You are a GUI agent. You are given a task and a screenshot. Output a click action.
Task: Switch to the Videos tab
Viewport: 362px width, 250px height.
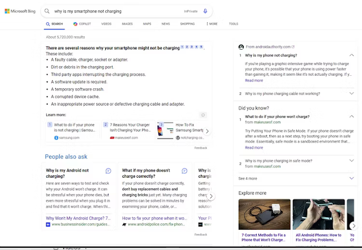(x=106, y=24)
